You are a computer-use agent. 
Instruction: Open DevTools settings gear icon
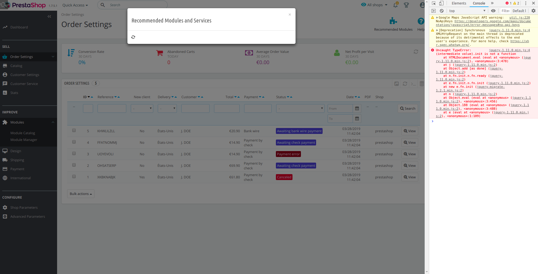(534, 11)
